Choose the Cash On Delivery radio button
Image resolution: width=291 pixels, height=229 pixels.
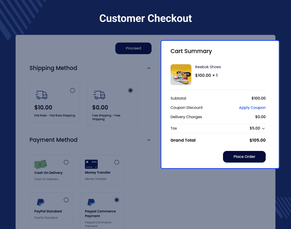click(x=66, y=162)
